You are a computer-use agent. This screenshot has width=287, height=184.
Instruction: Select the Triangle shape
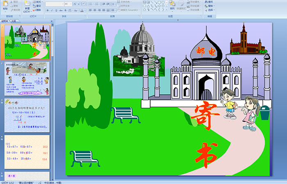(148, 6)
